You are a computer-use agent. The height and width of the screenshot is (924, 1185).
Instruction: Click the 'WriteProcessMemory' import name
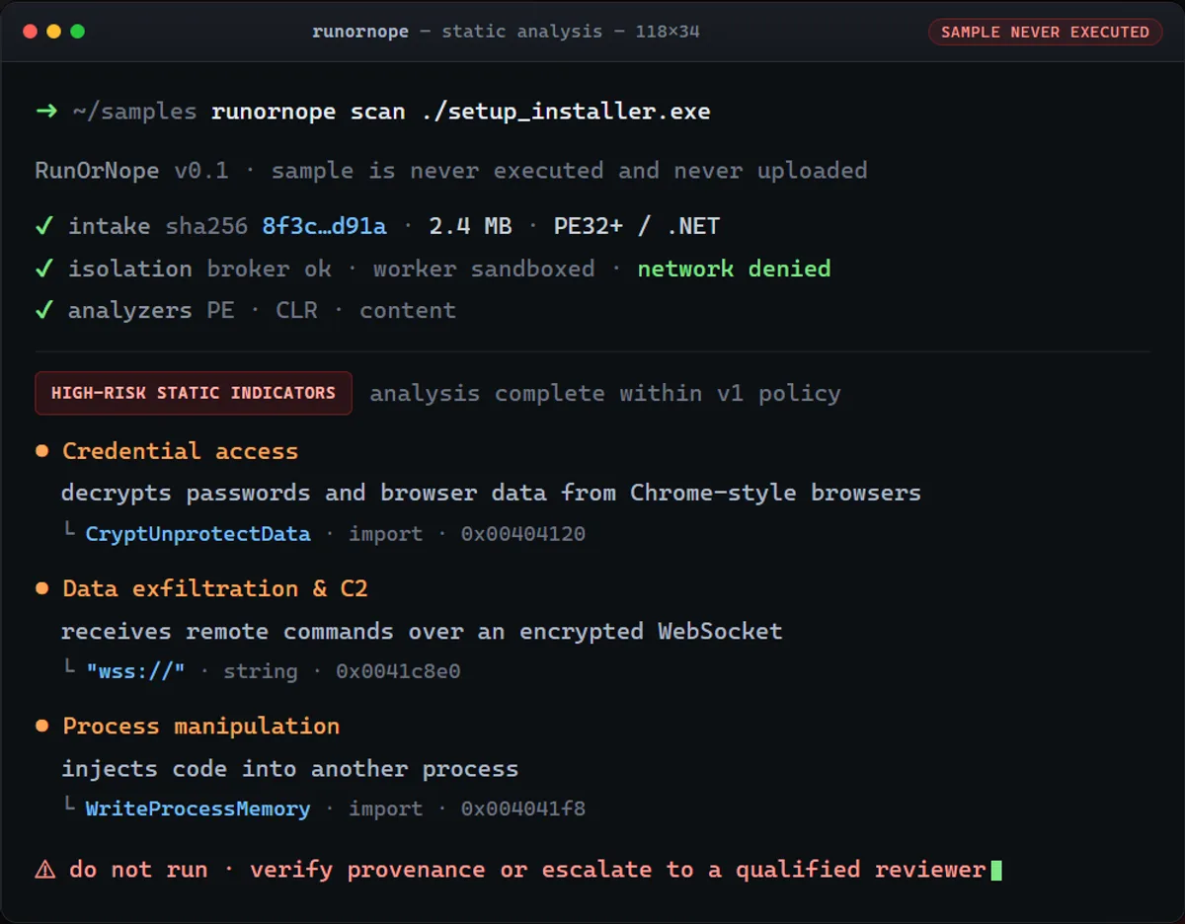point(197,808)
